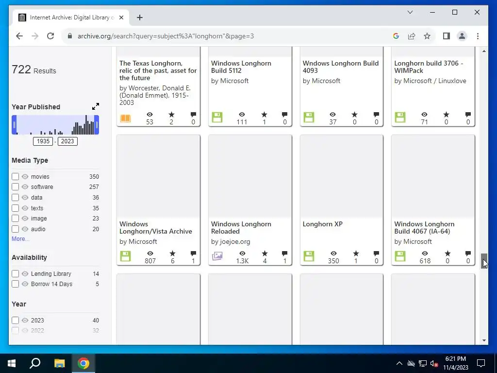Viewport: 497px width, 373px height.
Task: Open the Chrome profile menu
Action: point(462,36)
